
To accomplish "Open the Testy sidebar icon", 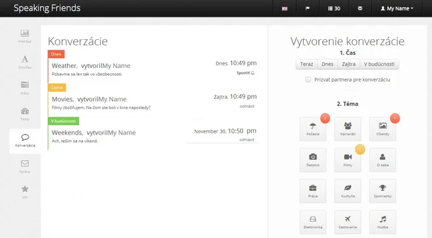I will 25,114.
